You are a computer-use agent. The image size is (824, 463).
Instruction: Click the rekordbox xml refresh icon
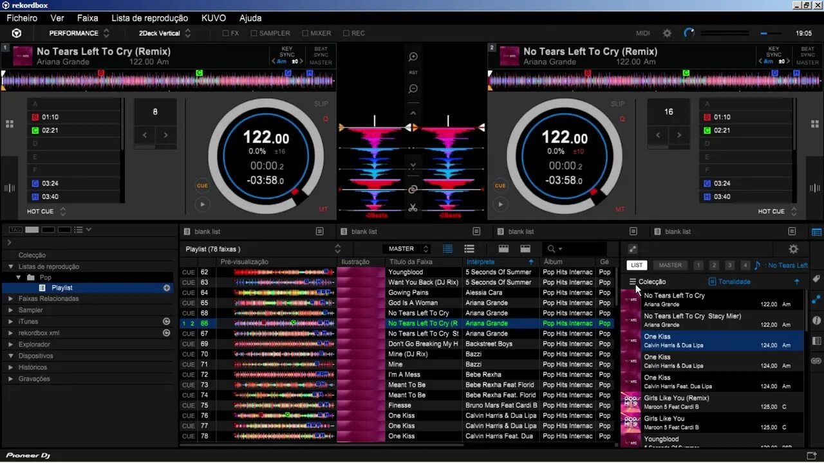166,333
